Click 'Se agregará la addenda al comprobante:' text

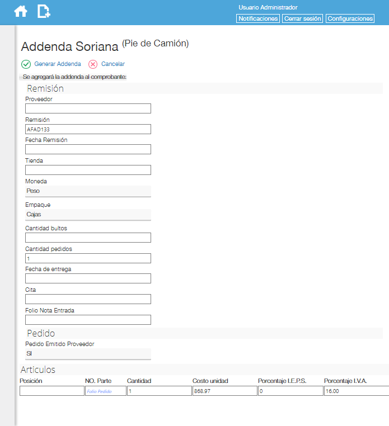tap(74, 77)
